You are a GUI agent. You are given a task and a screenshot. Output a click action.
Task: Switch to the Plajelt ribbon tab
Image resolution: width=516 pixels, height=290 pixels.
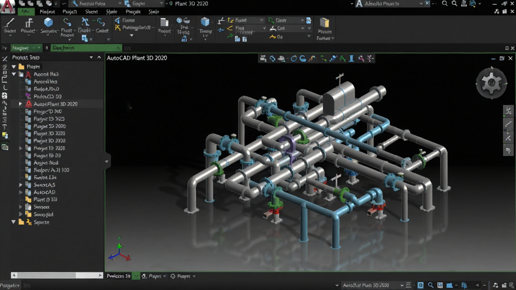(x=70, y=12)
